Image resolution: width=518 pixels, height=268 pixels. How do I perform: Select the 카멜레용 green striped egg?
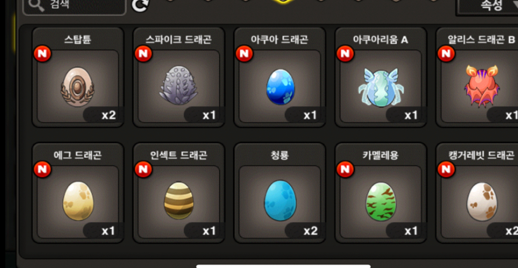381,201
